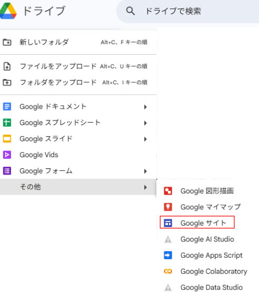Select Google フォーム menu item

coord(78,171)
